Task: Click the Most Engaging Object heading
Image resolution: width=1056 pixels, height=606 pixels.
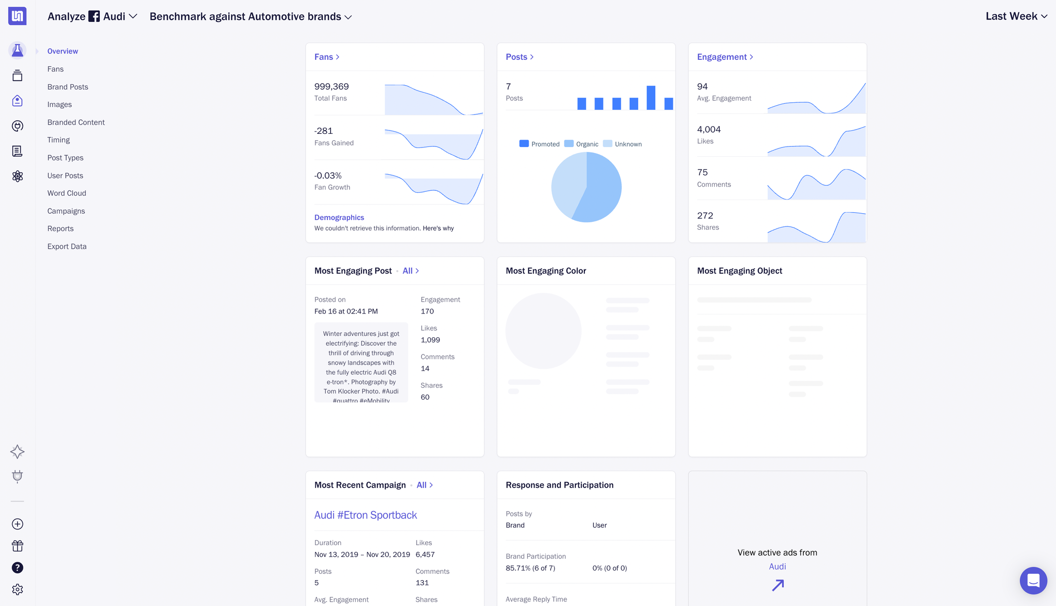Action: (x=740, y=271)
